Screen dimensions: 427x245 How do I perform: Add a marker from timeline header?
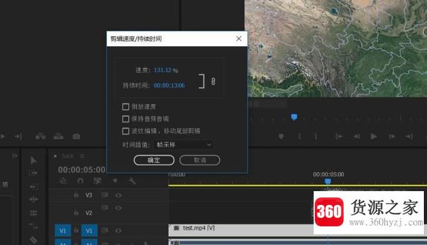[x=115, y=180]
